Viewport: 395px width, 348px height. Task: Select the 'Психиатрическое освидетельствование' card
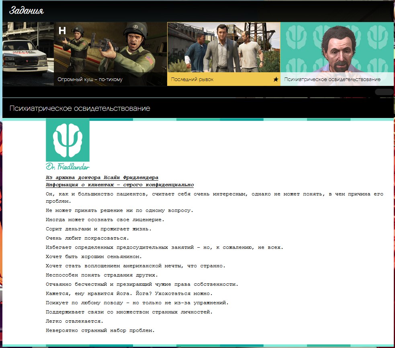(x=337, y=54)
